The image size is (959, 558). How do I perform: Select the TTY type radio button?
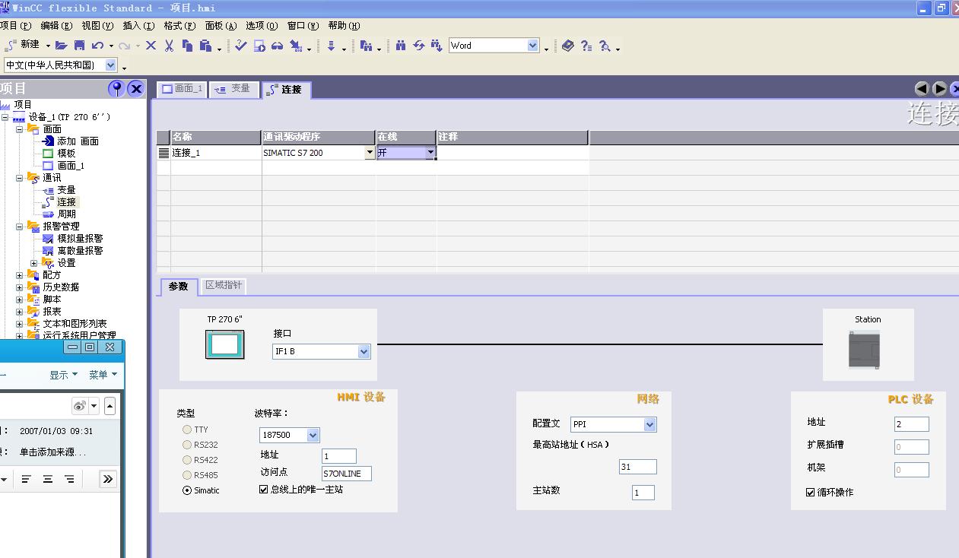click(x=187, y=430)
